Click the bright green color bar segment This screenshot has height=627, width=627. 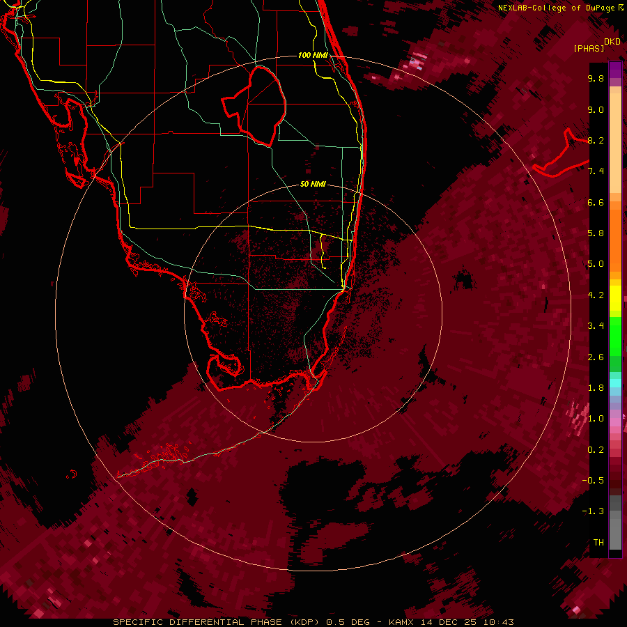point(615,336)
